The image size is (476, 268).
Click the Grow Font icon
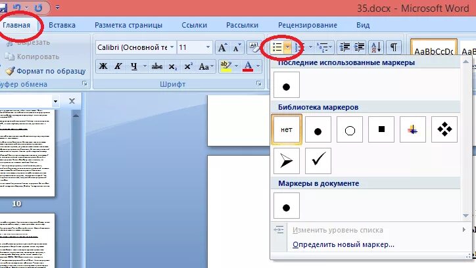pos(222,47)
